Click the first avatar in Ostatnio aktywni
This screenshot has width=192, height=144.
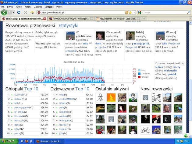100,97
